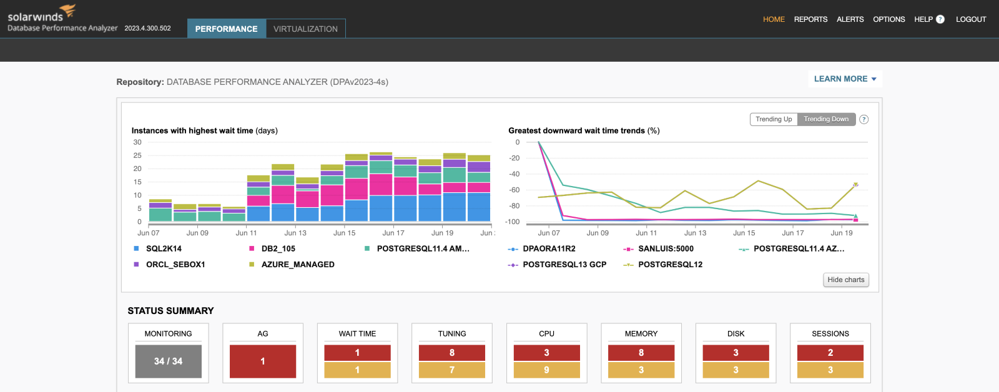
Task: Switch to the VIRTUALIZATION tab
Action: [x=305, y=29]
